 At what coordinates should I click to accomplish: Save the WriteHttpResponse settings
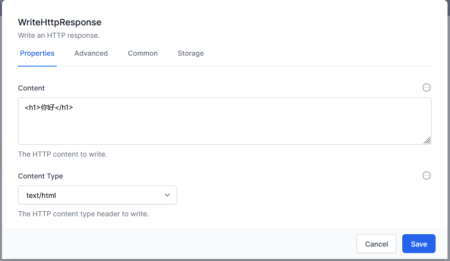[419, 244]
